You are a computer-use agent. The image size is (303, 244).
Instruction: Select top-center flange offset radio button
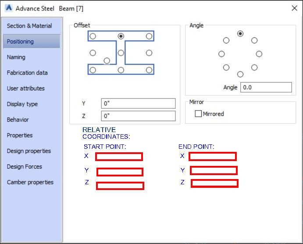(121, 36)
